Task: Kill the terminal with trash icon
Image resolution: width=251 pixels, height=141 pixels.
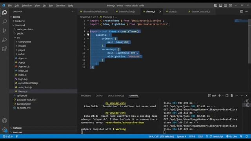Action: (x=232, y=96)
